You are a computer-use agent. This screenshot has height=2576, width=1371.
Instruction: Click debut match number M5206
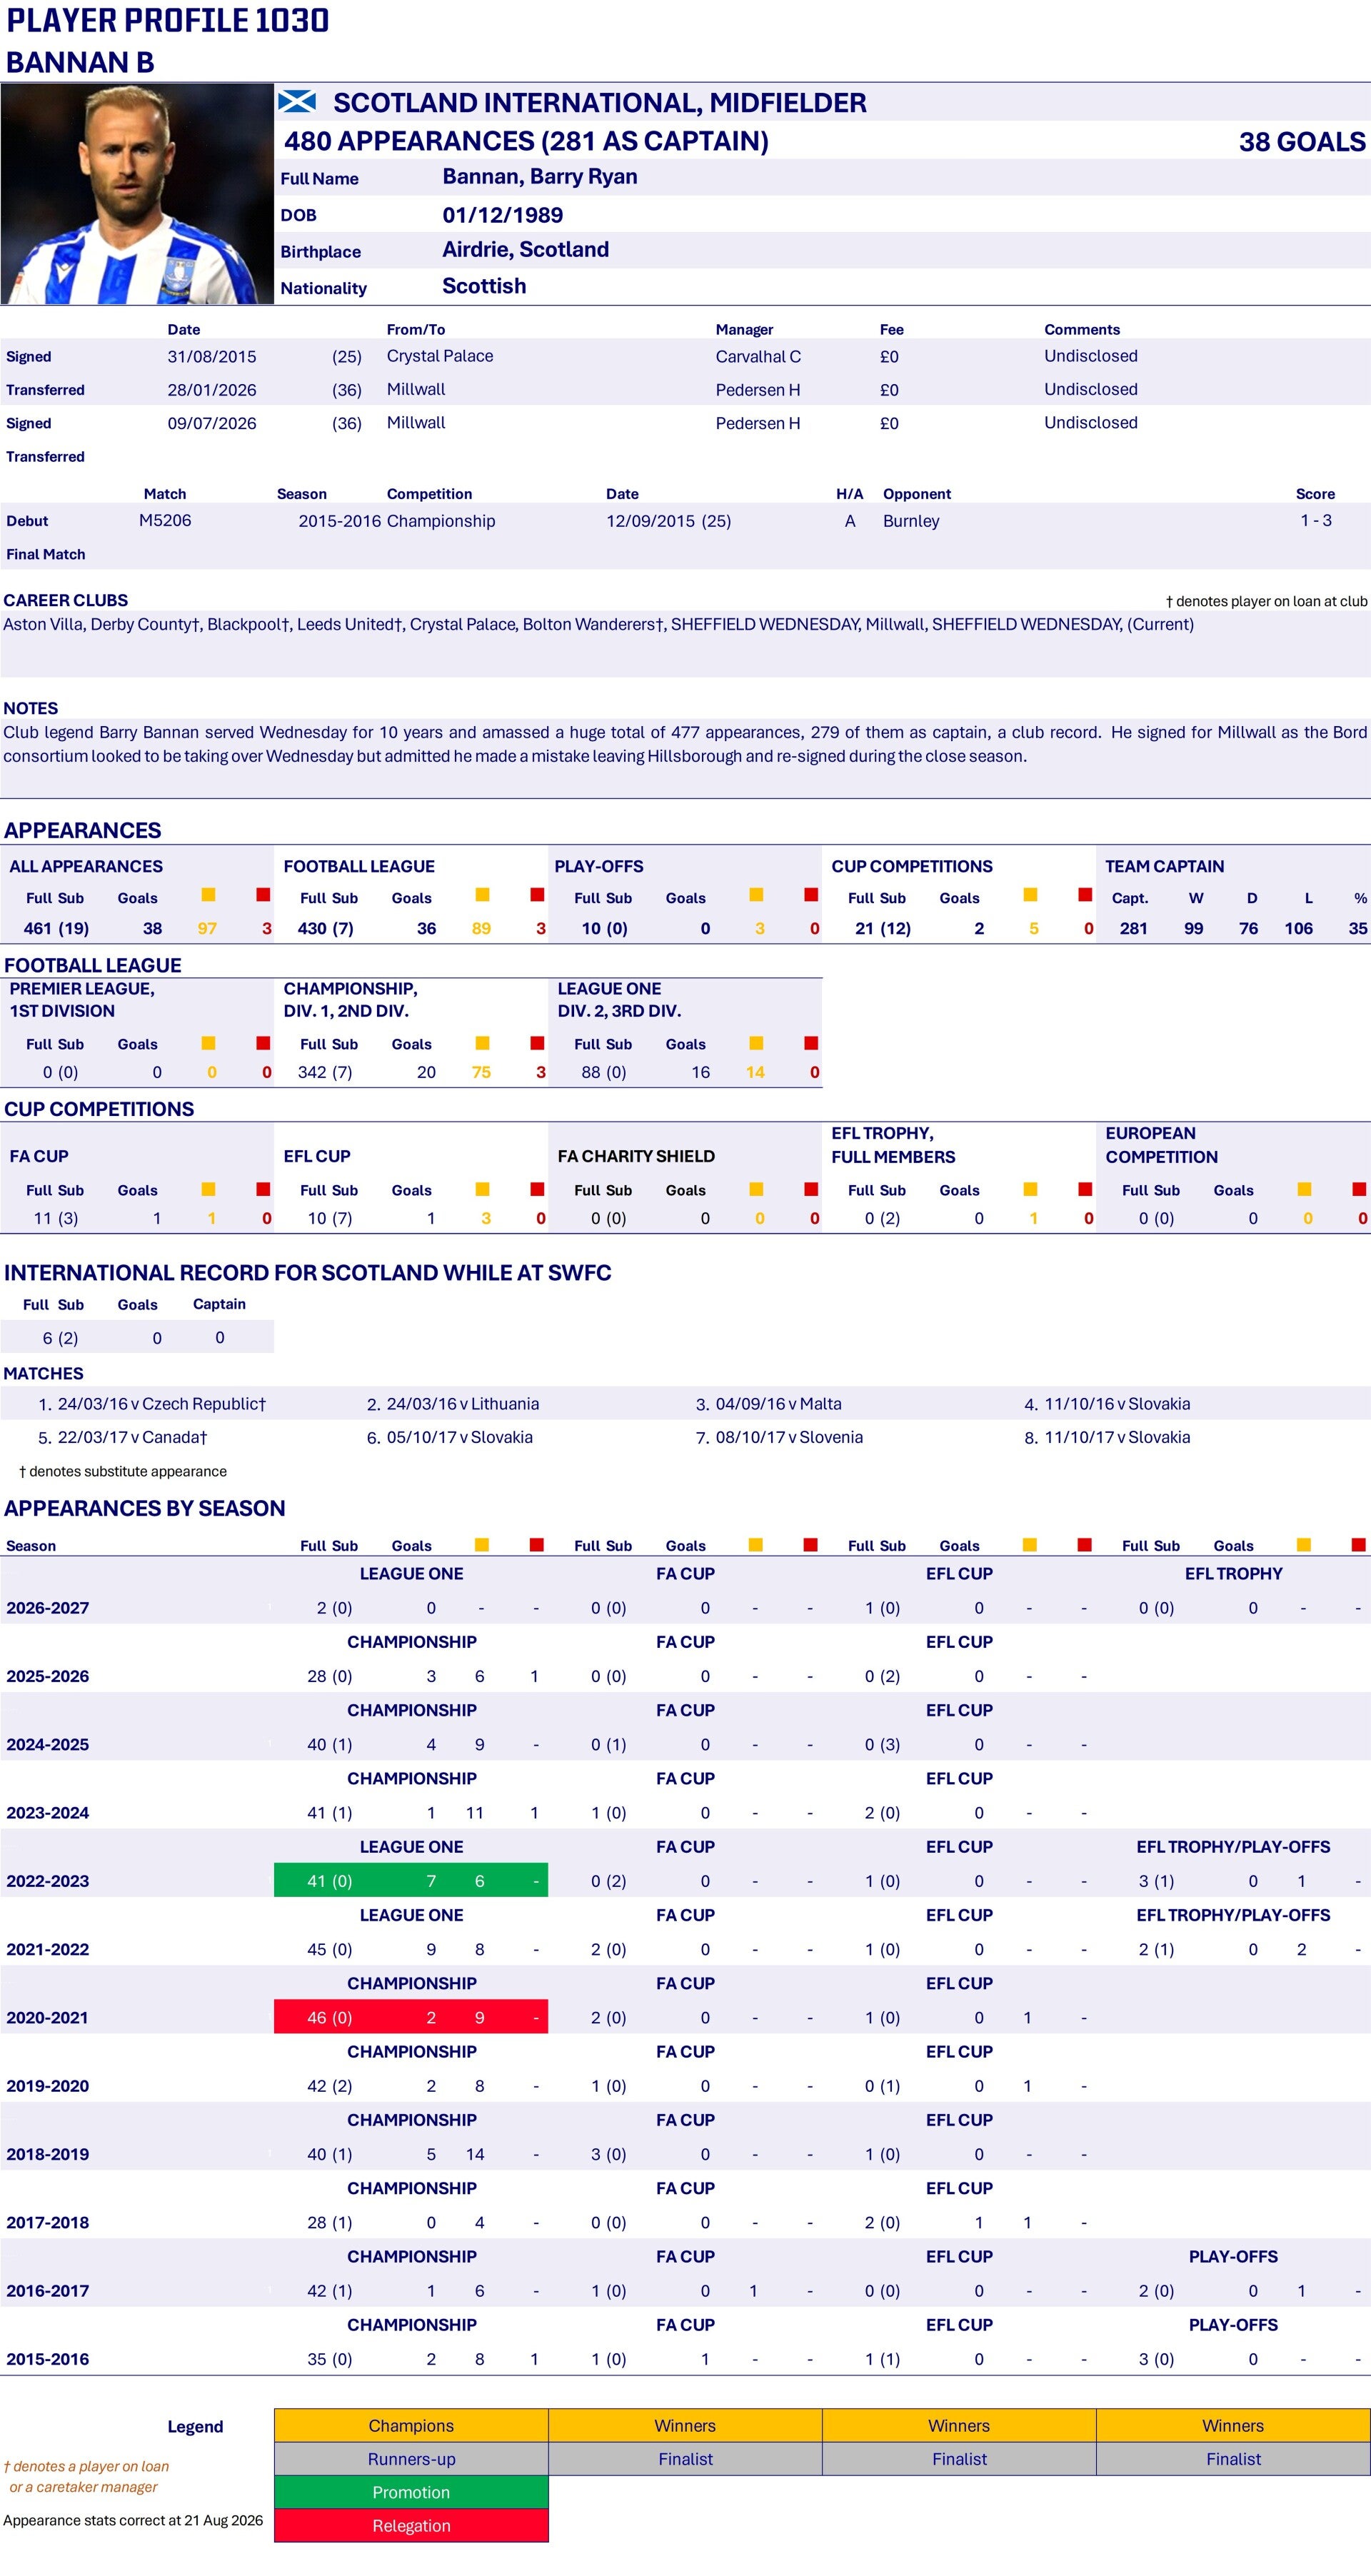click(x=165, y=520)
